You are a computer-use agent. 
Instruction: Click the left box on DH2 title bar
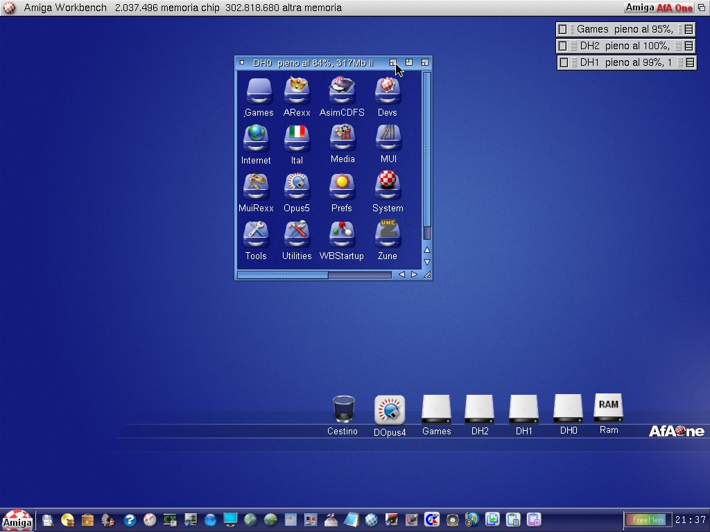point(563,46)
